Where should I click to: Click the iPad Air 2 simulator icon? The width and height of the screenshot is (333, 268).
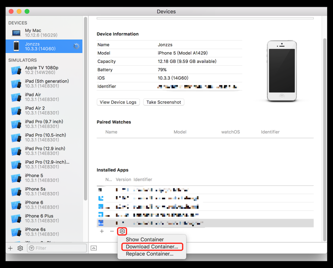click(16, 111)
